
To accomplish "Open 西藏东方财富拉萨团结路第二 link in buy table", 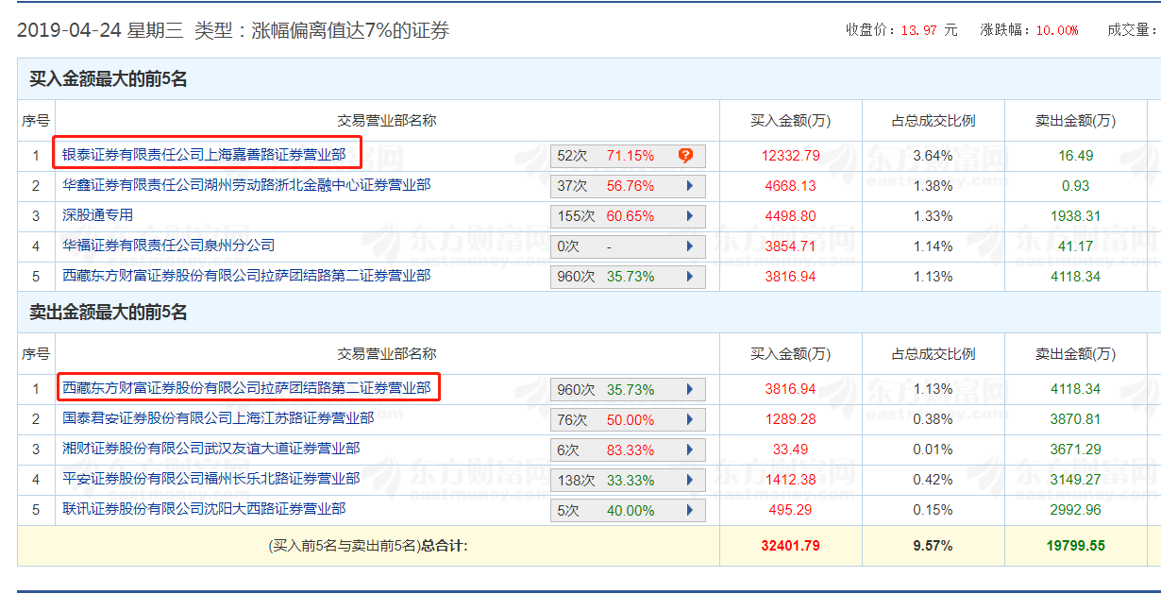I will pos(246,276).
